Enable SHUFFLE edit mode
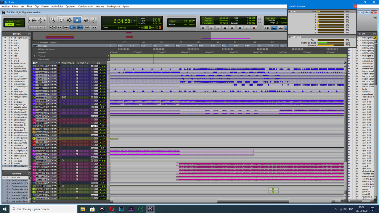This screenshot has height=213, width=379. [9, 21]
